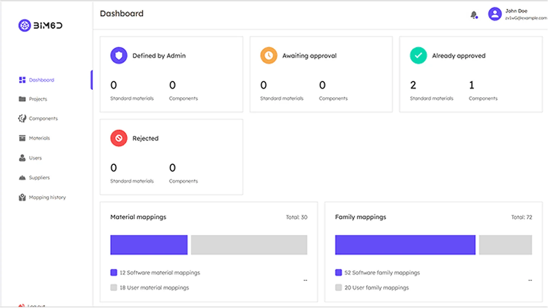Open the Projects page from sidebar
The image size is (548, 308).
pos(38,99)
